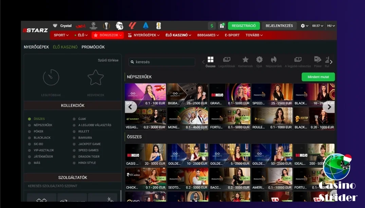Open the gold trophy league icon
The image size is (365, 208).
(159, 25)
